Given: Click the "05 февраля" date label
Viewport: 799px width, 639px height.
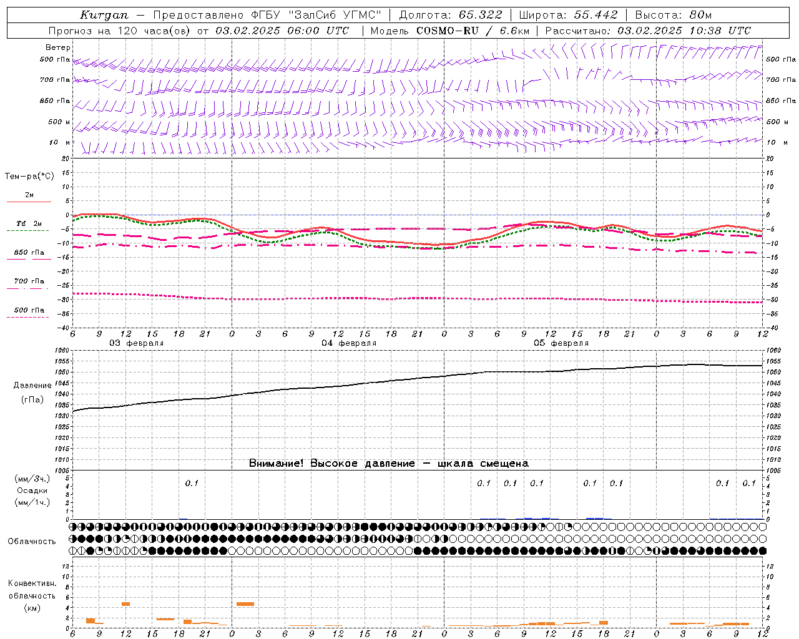Looking at the screenshot, I should (561, 343).
